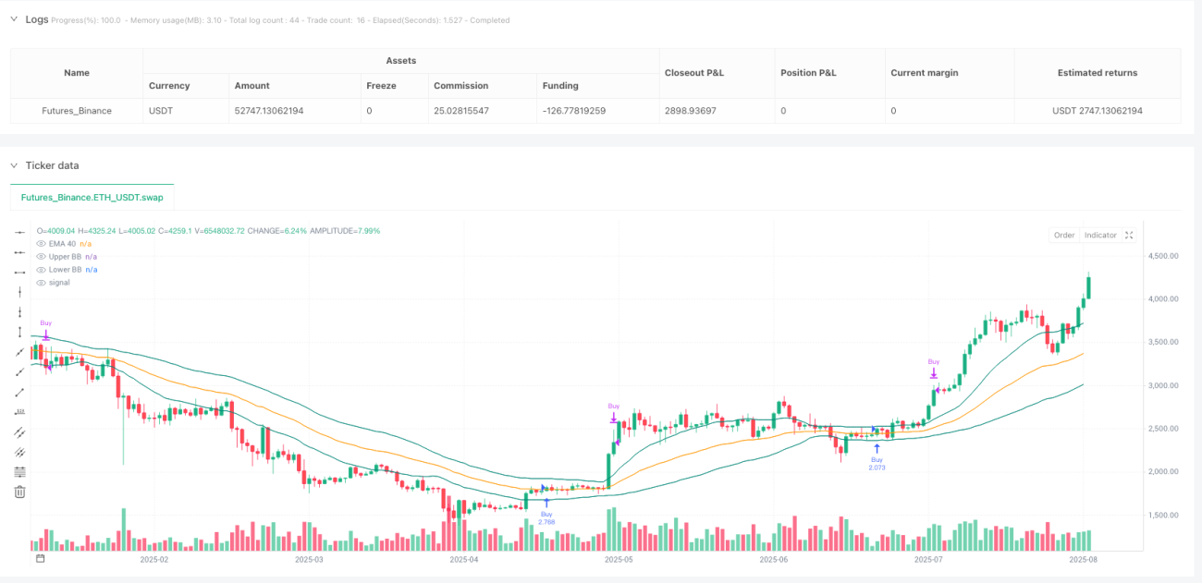This screenshot has height=583, width=1202.
Task: Hide the EMA 40 indicator
Action: click(40, 243)
